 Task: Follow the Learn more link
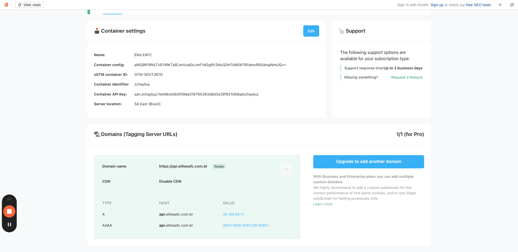[323, 204]
